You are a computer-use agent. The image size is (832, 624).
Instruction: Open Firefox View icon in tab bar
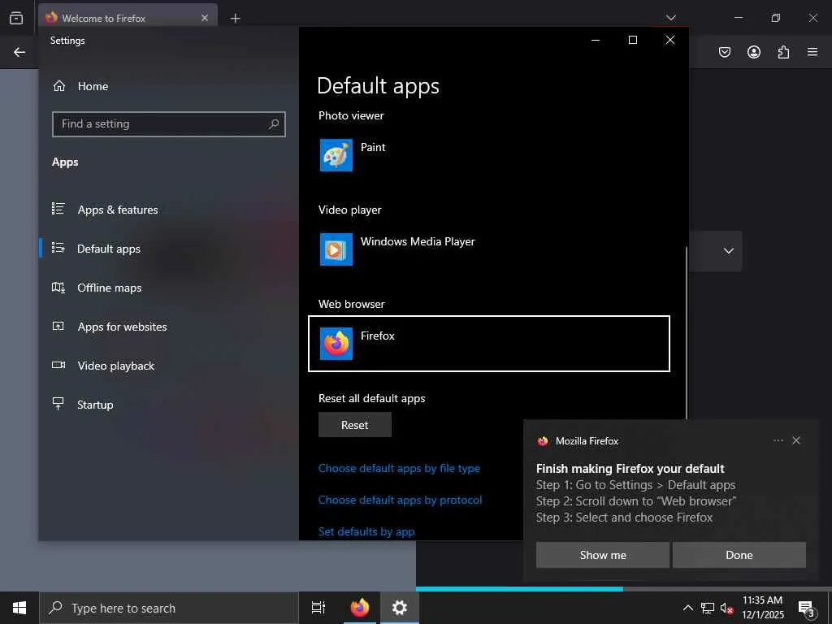[x=16, y=18]
